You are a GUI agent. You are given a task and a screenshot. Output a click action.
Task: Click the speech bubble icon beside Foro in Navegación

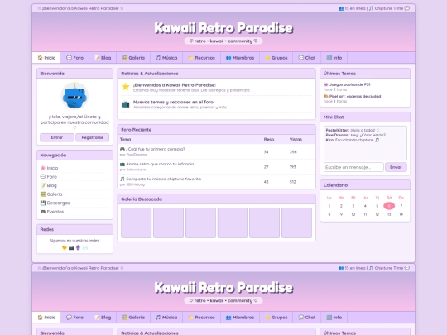point(43,177)
